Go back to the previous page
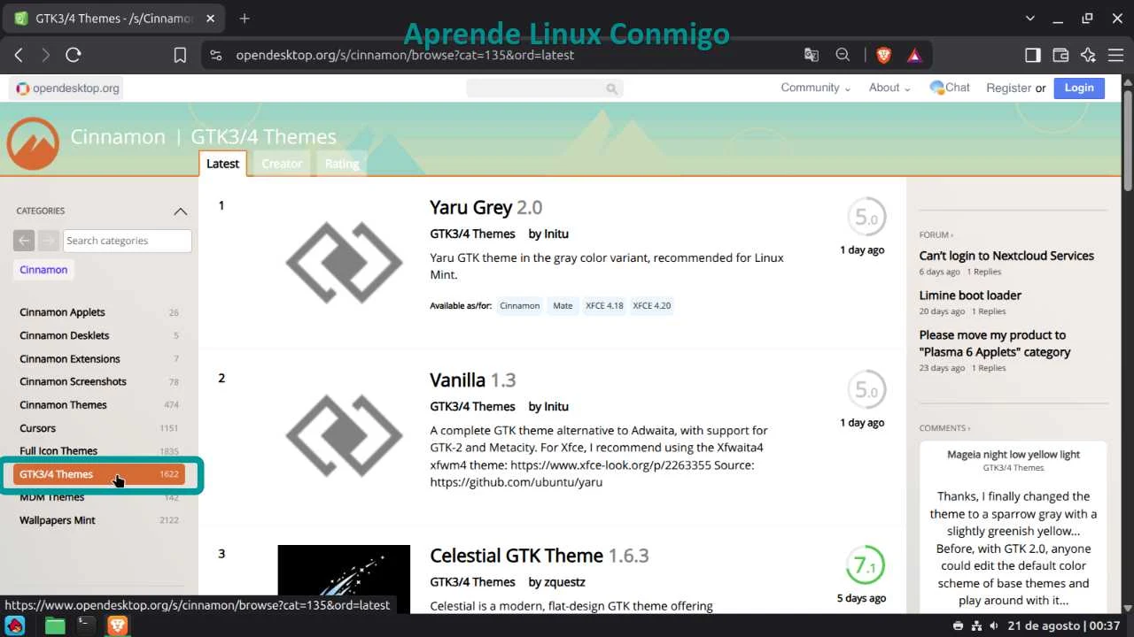Screen dimensions: 1134x637 pos(19,55)
